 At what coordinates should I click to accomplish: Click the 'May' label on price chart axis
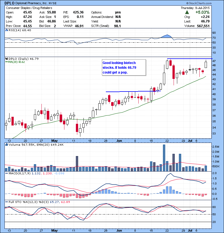coord(54,141)
